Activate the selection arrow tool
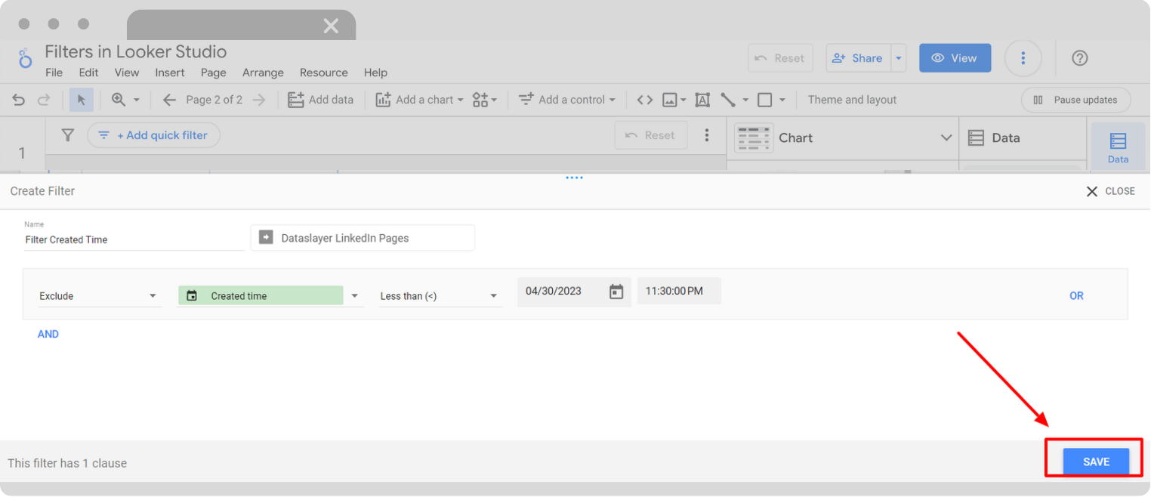 pos(82,99)
